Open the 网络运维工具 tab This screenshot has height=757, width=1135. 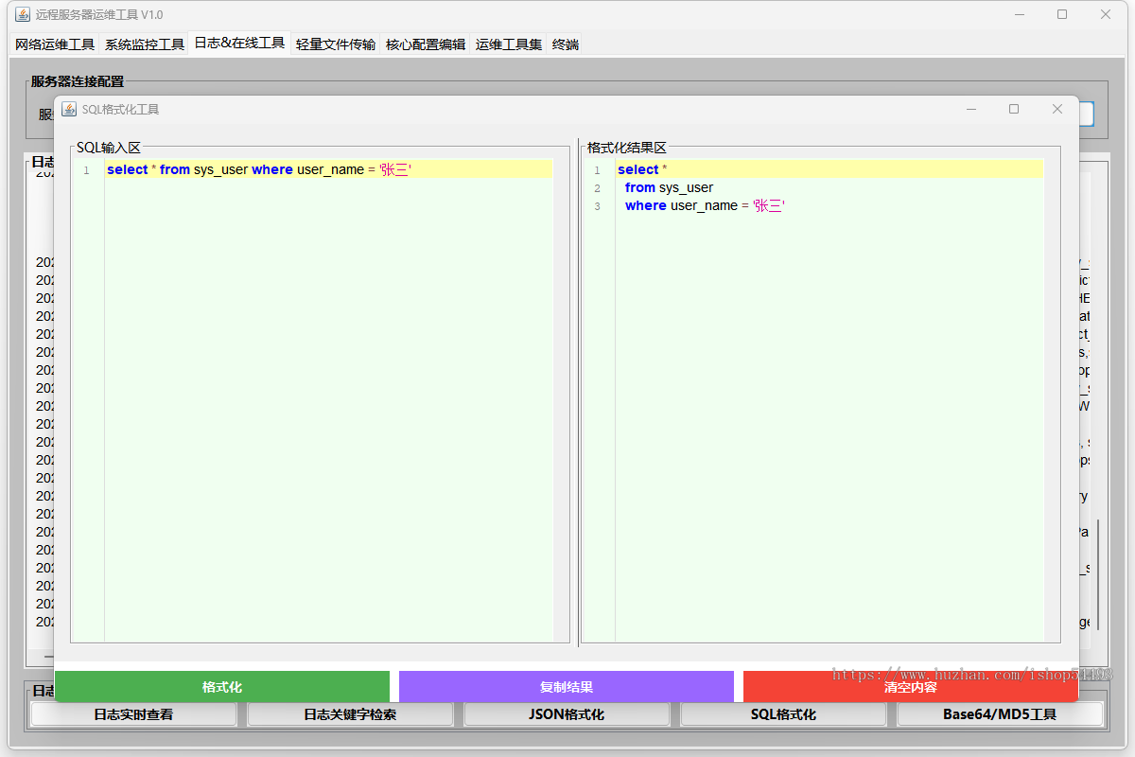(x=55, y=44)
